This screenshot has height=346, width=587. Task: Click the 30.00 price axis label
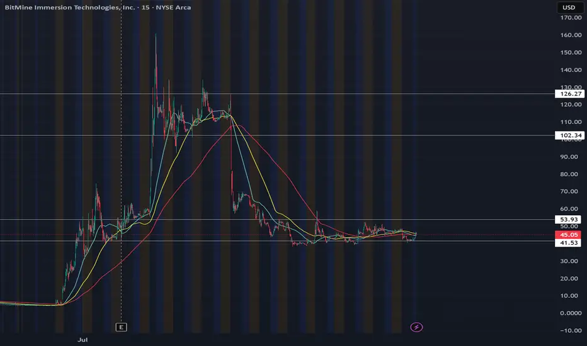569,261
